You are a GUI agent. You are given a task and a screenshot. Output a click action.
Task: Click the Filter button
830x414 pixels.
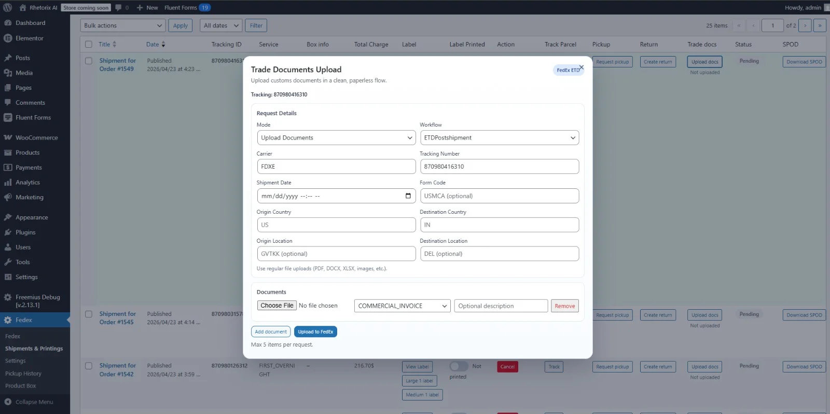pos(256,25)
